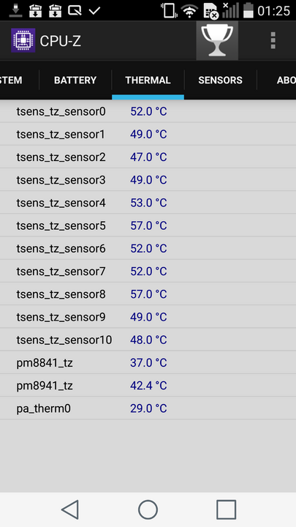The height and width of the screenshot is (527, 296).
Task: Tap the recent apps square button
Action: point(226,509)
